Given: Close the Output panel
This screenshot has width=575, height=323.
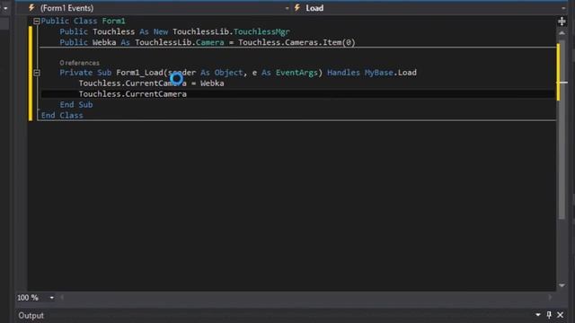Looking at the screenshot, I should (x=560, y=315).
